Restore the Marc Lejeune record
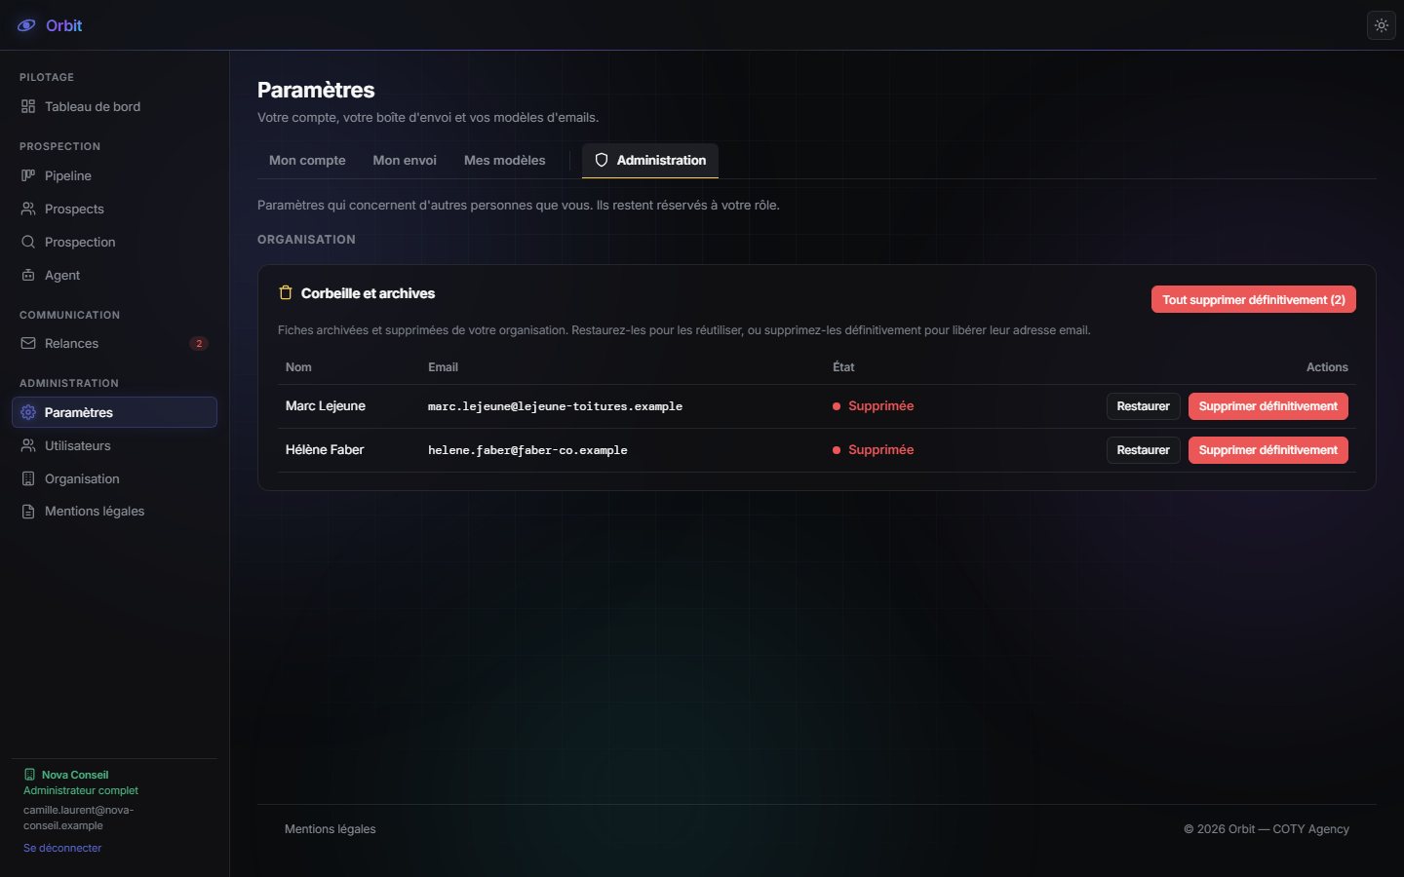1404x877 pixels. click(1144, 406)
